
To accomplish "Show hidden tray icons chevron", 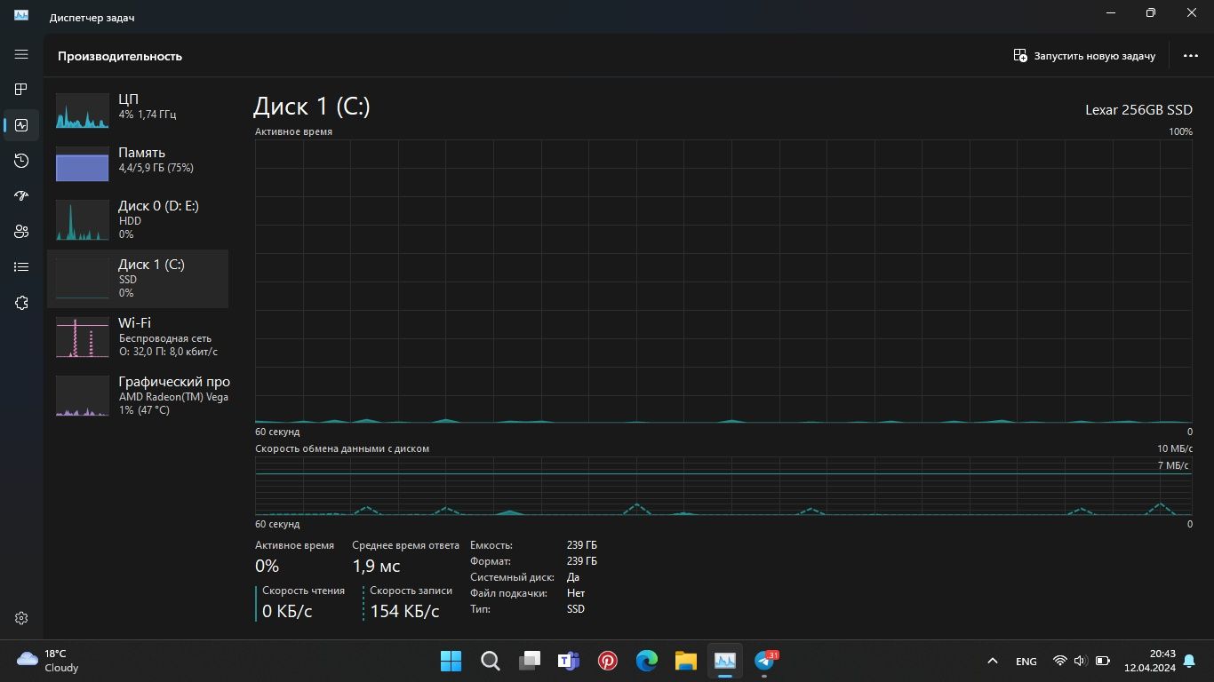I will tap(992, 661).
